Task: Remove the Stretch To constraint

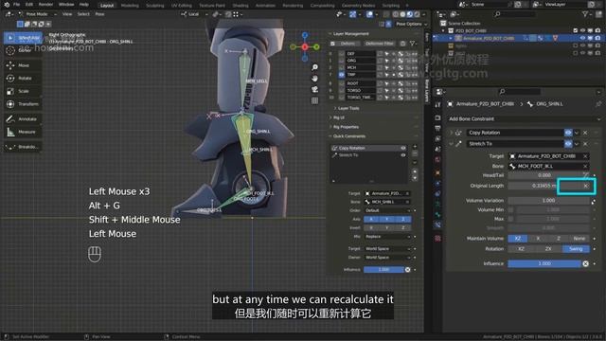Action: [x=585, y=144]
